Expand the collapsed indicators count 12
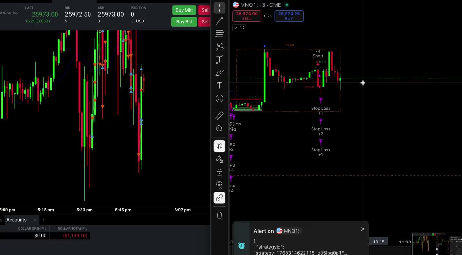Image resolution: width=462 pixels, height=255 pixels. coord(239,28)
